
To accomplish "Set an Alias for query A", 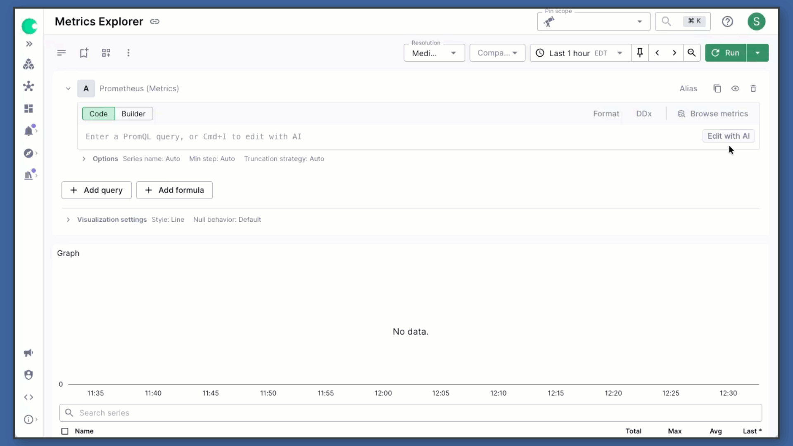I will click(x=688, y=88).
